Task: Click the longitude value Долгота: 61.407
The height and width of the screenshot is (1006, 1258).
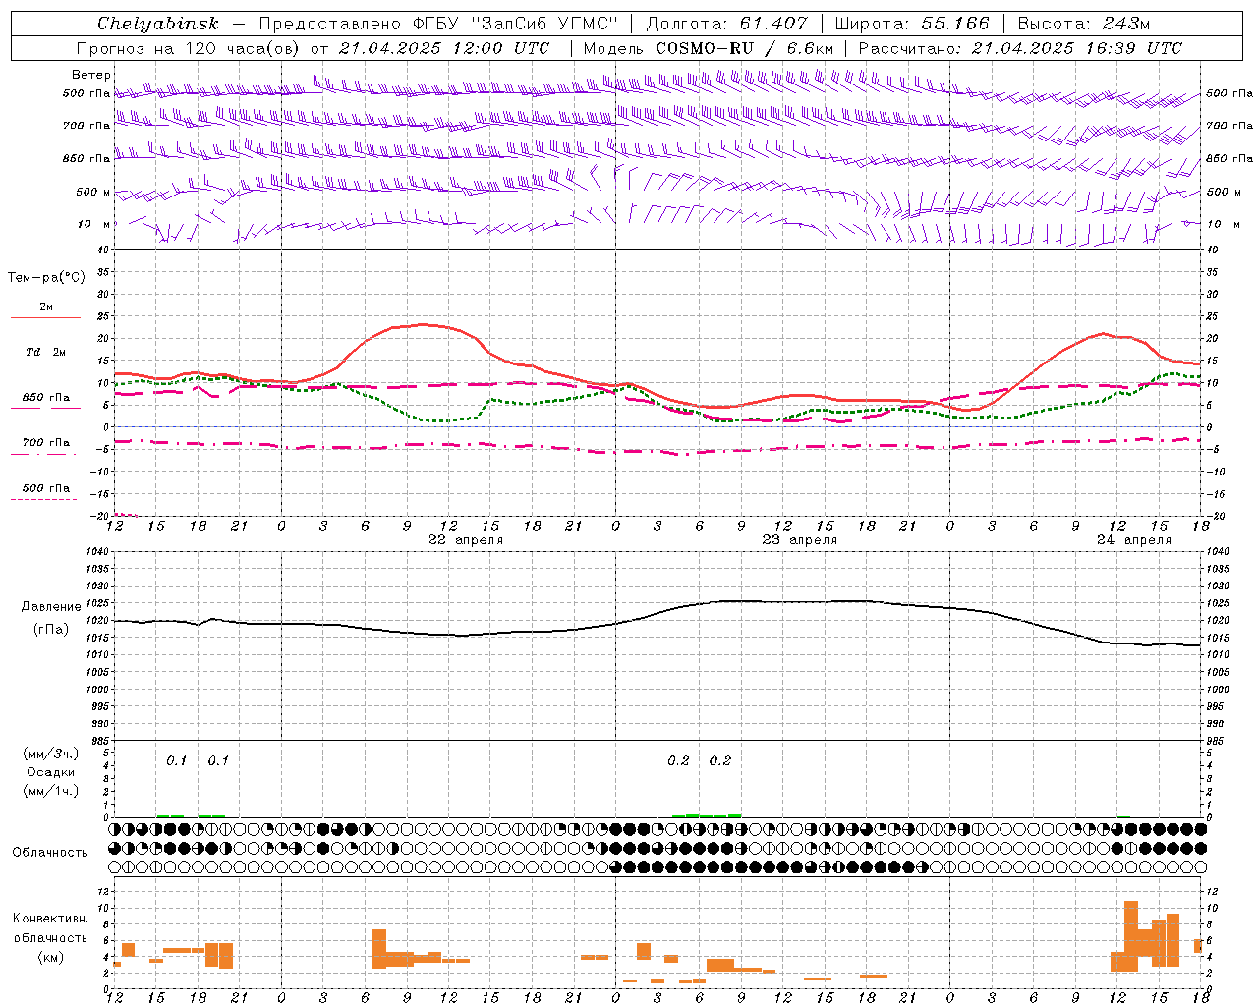Action: click(x=726, y=24)
